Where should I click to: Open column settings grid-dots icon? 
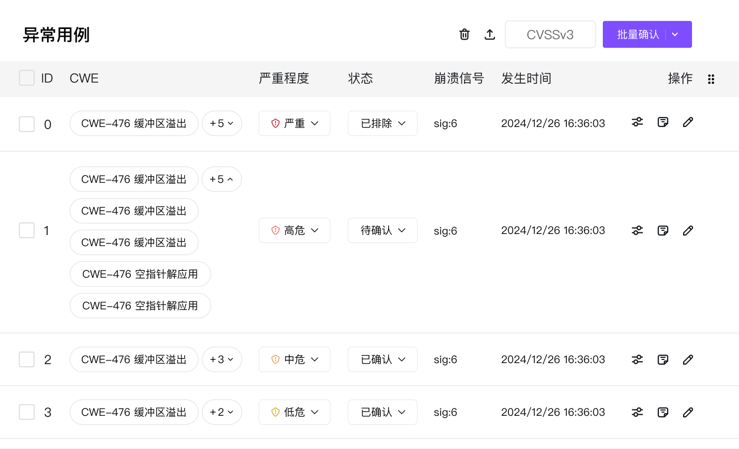coord(711,79)
